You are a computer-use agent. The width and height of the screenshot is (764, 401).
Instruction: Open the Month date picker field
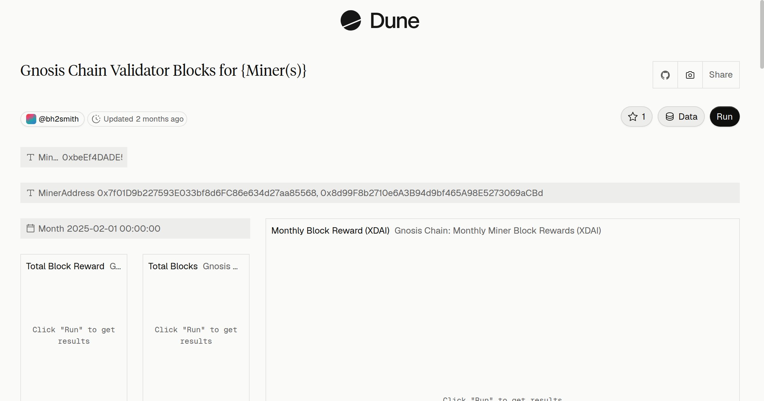tap(135, 229)
